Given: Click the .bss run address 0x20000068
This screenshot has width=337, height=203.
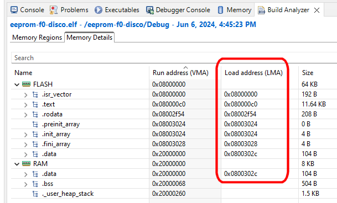Looking at the screenshot, I should click(169, 184).
